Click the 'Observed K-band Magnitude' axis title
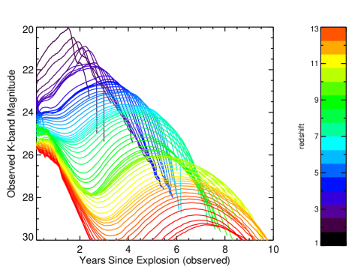Viewport: 364px width, 273px height. click(11, 133)
